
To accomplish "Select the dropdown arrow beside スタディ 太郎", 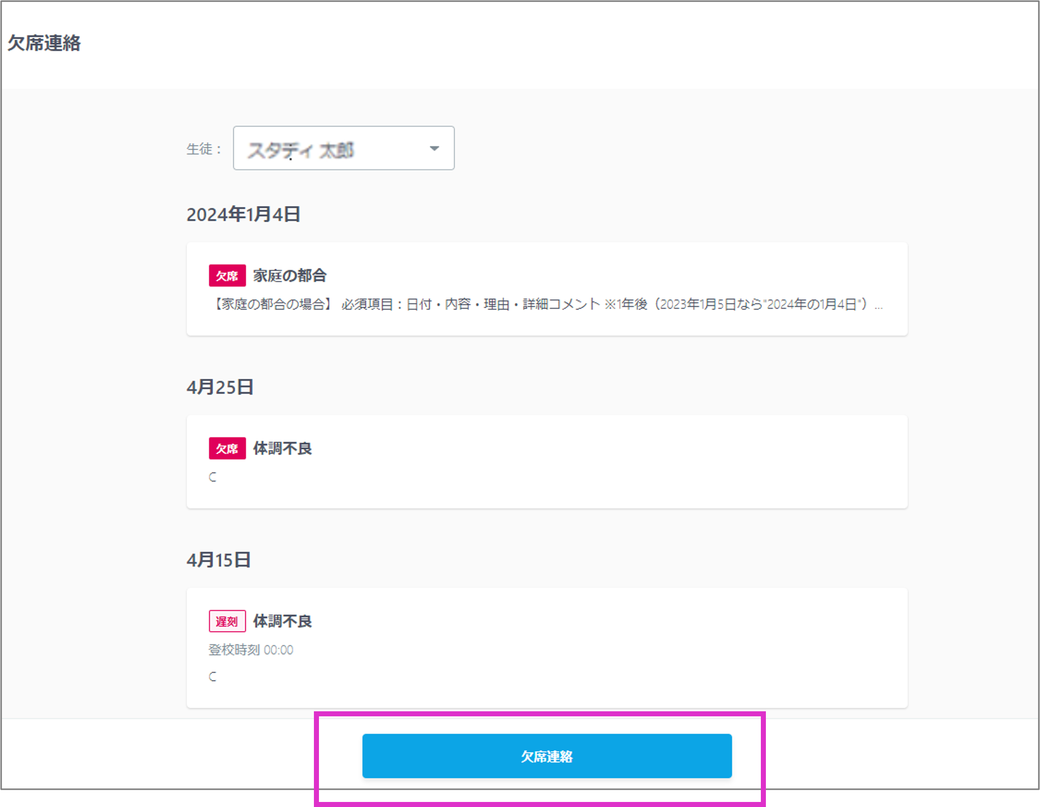I will (x=433, y=148).
